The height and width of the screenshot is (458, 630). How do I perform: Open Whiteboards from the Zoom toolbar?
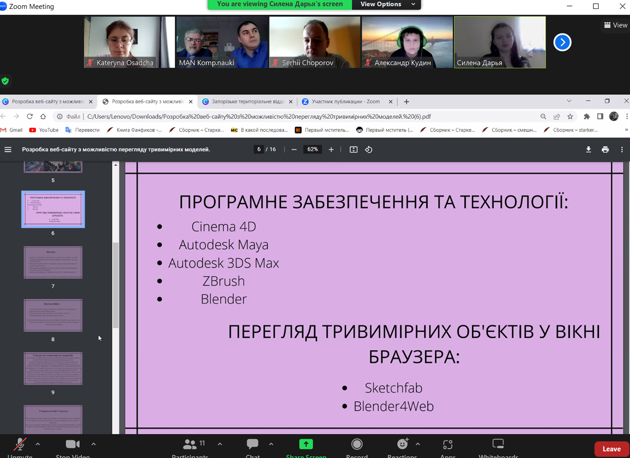tap(498, 444)
